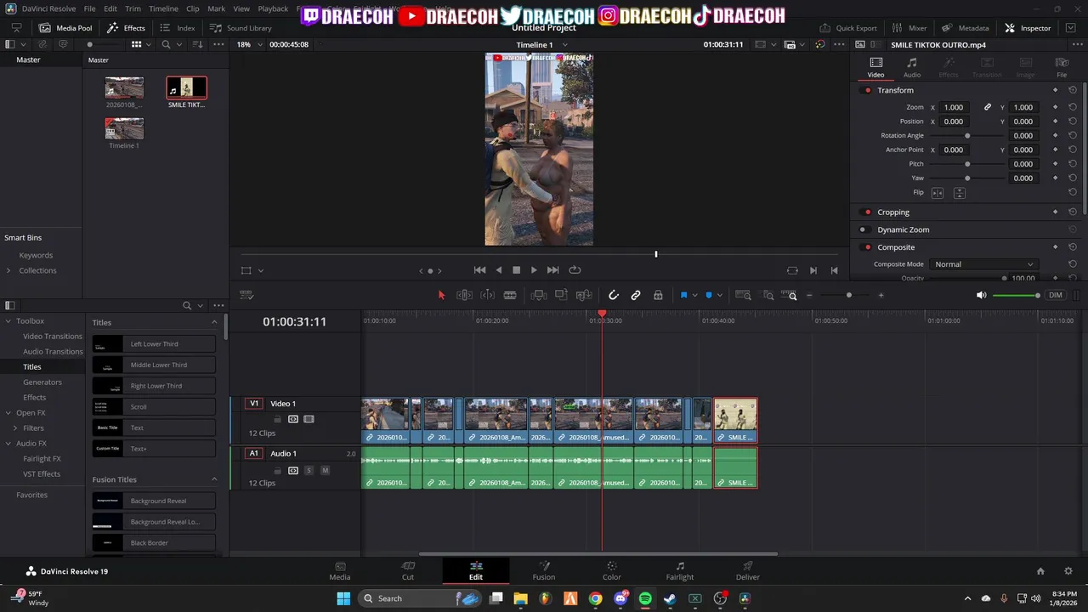The width and height of the screenshot is (1088, 612).
Task: Open Composite Mode Normal dropdown
Action: [x=984, y=264]
